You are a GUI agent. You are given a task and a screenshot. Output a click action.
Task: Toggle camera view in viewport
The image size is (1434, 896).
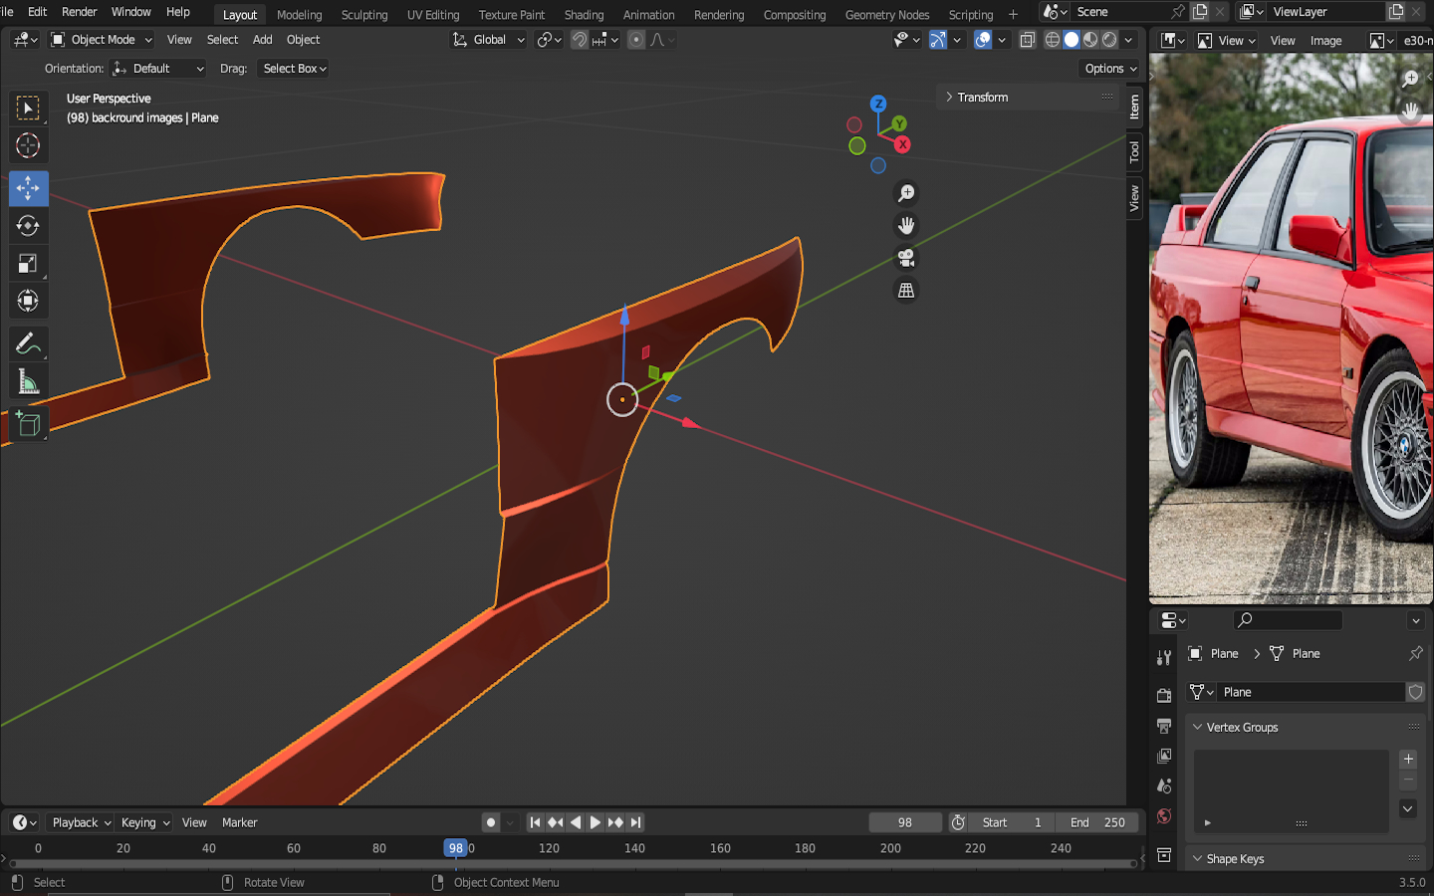tap(906, 258)
